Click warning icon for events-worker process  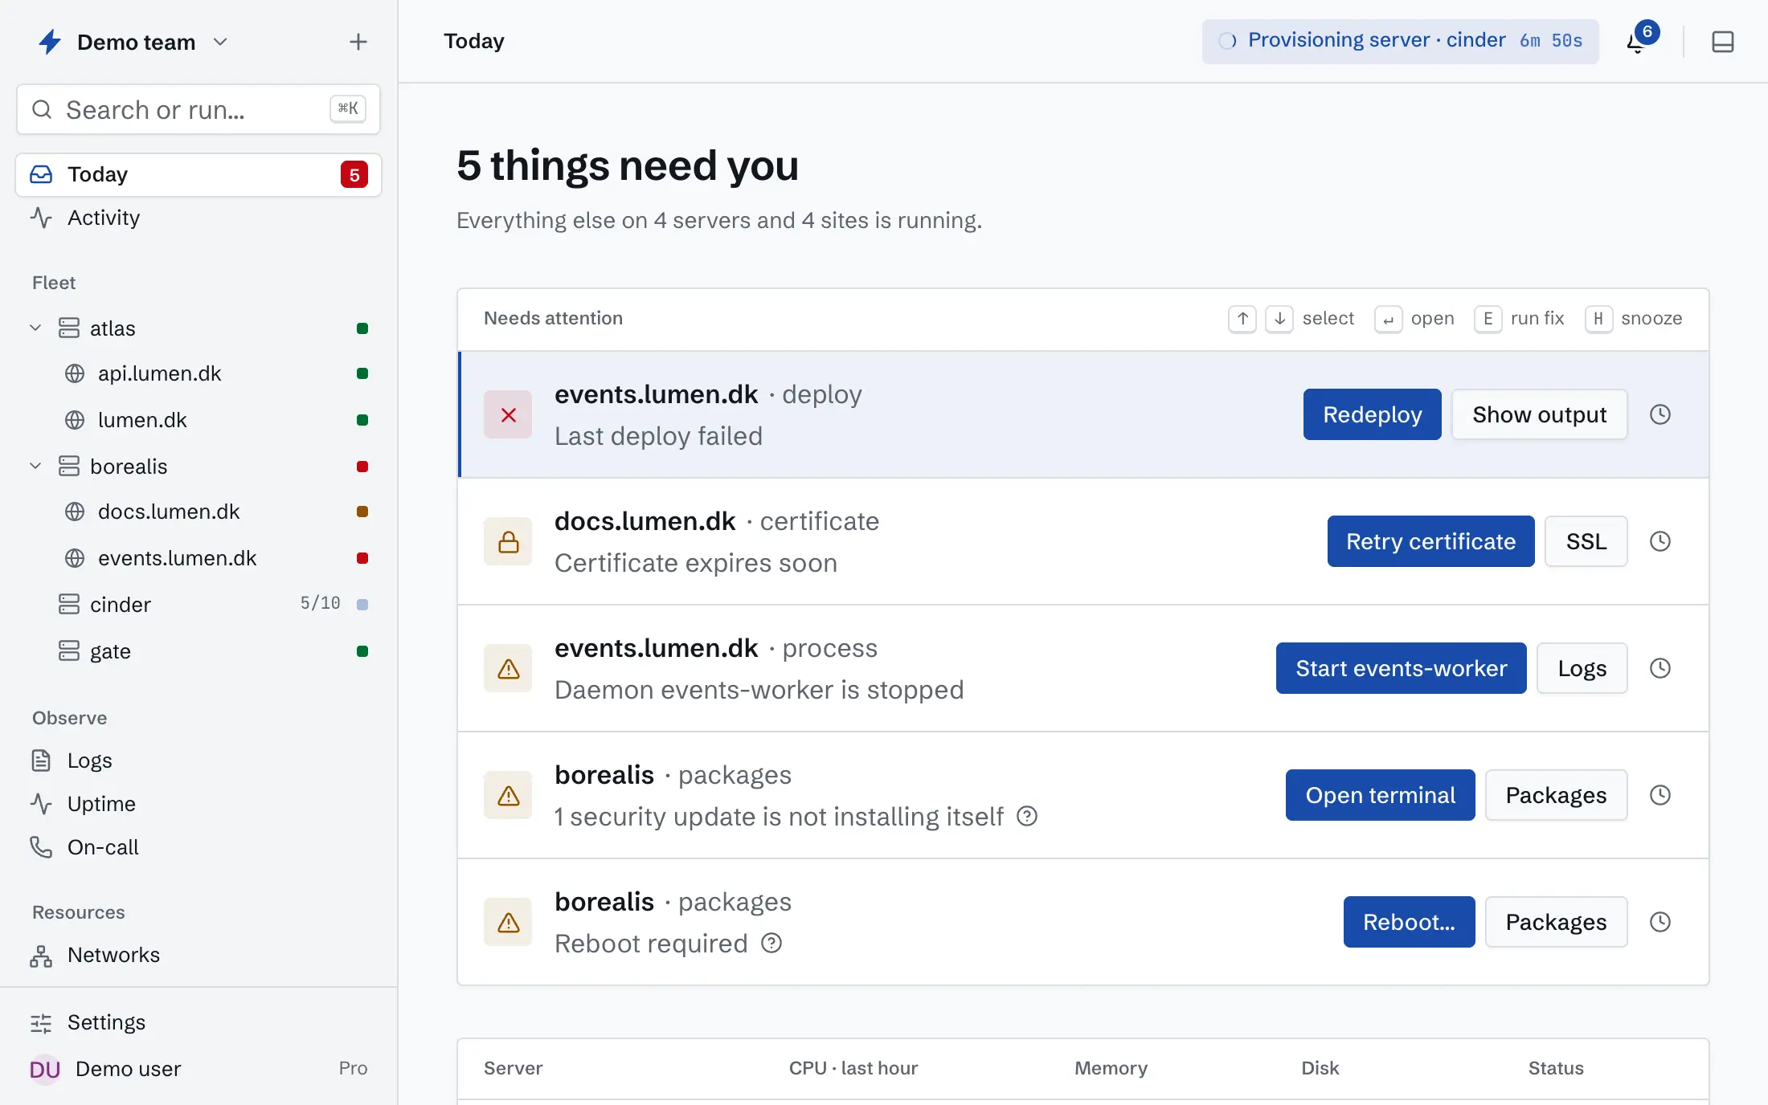click(x=508, y=668)
